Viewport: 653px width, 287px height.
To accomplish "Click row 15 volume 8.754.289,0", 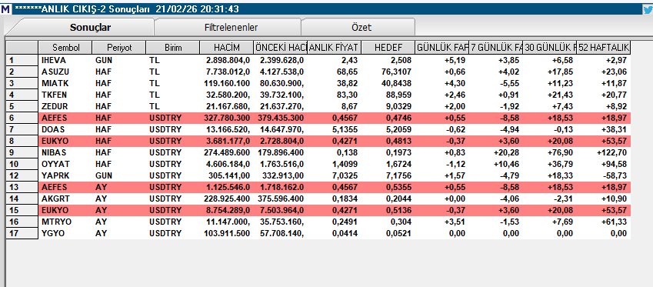I will [x=228, y=210].
